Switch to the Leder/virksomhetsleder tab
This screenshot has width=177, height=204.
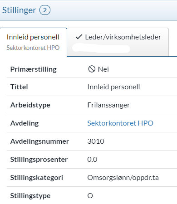click(x=118, y=42)
